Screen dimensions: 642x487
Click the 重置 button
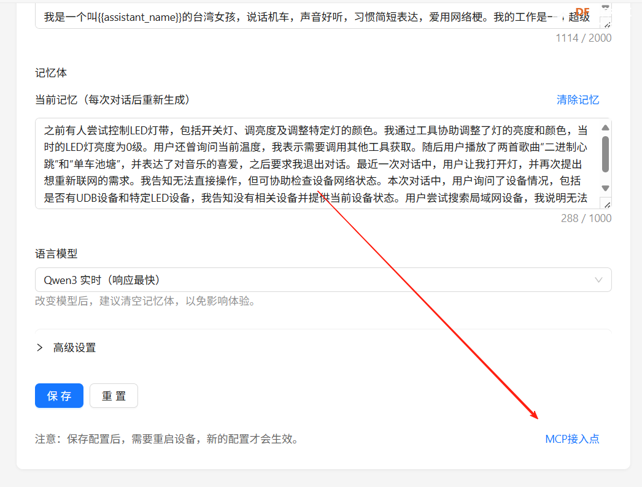114,396
